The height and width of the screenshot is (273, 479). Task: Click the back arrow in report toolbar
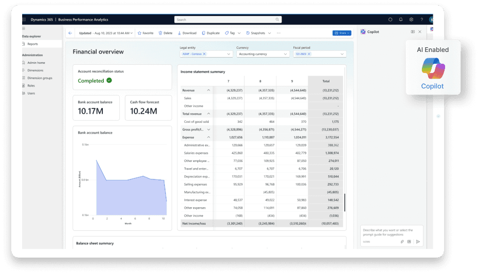(x=70, y=33)
